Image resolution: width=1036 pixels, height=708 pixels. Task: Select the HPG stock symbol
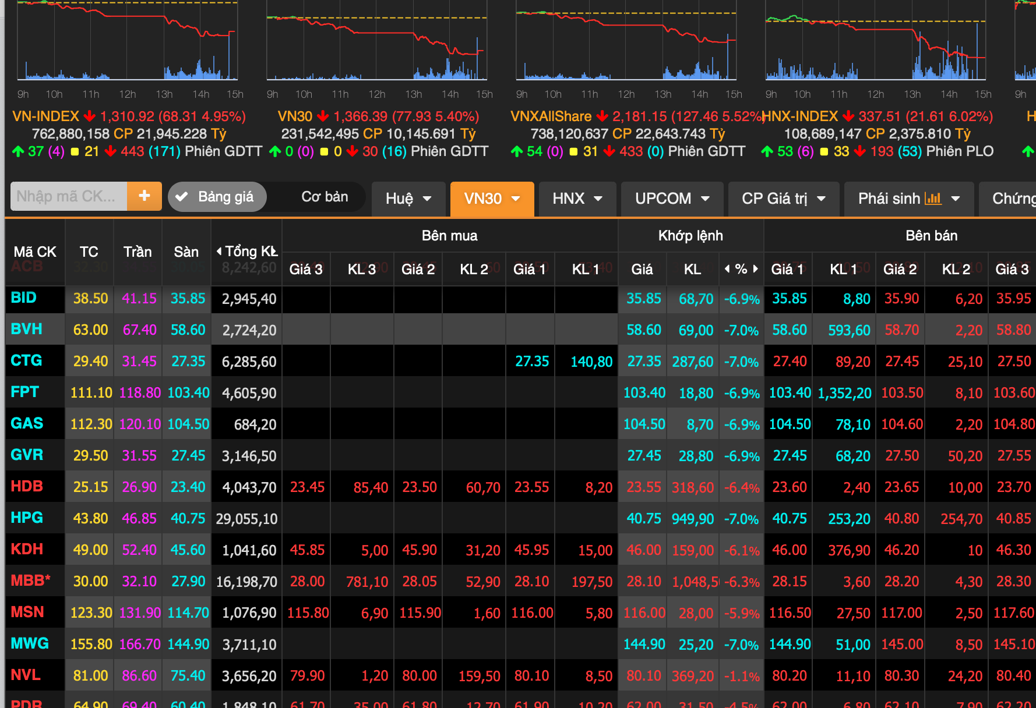(x=27, y=518)
